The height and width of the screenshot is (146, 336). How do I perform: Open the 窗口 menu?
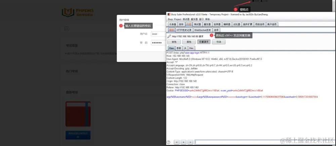201,19
